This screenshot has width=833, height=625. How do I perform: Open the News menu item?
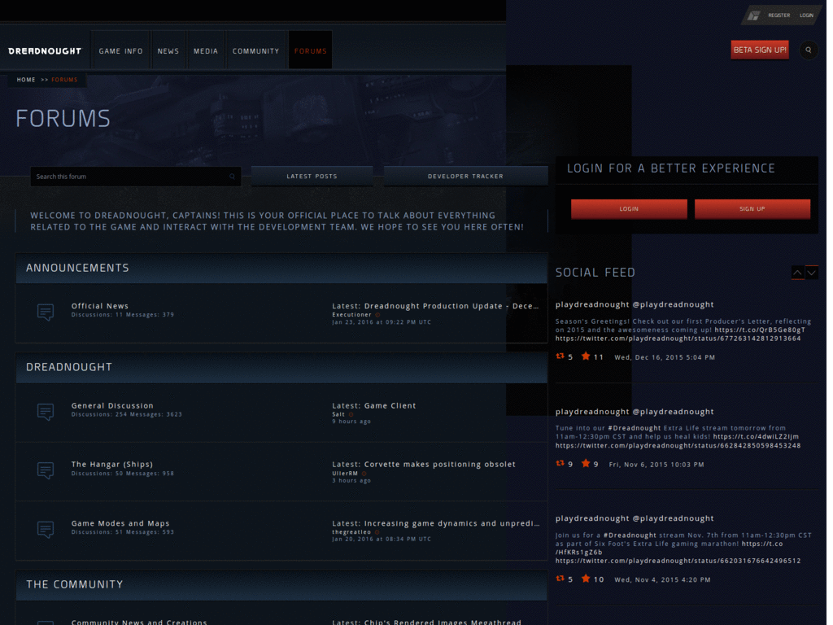(x=168, y=51)
